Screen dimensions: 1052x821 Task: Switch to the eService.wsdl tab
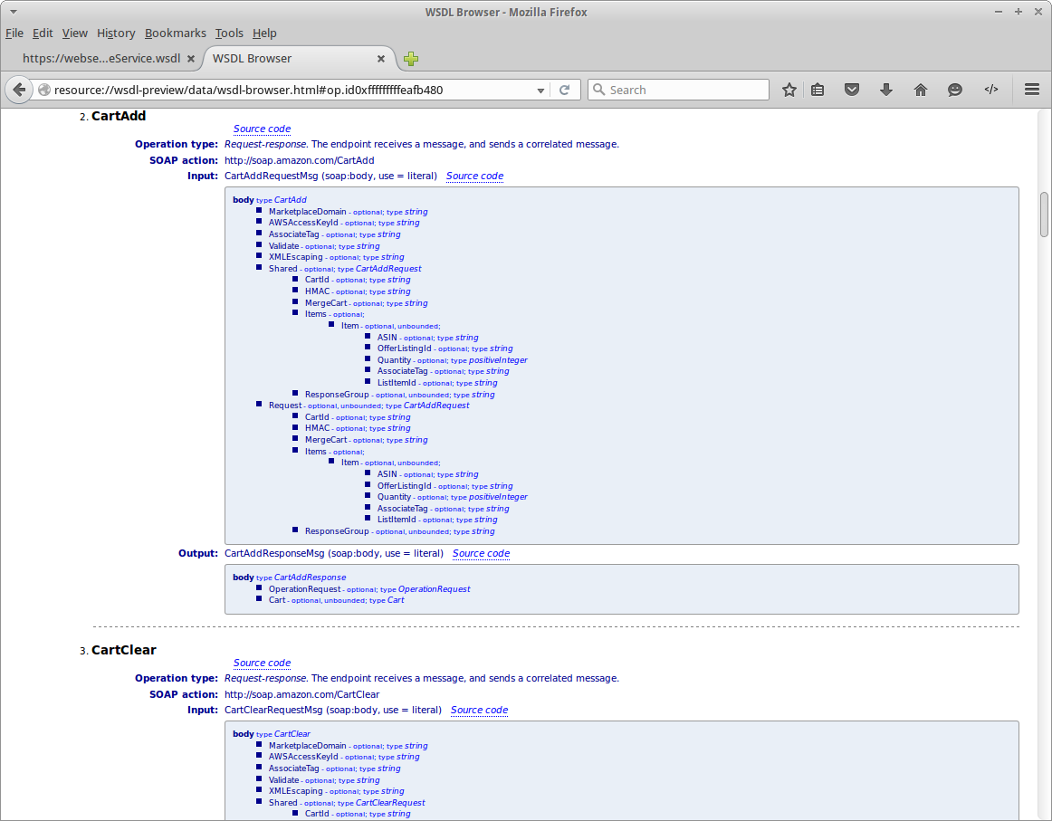point(101,58)
